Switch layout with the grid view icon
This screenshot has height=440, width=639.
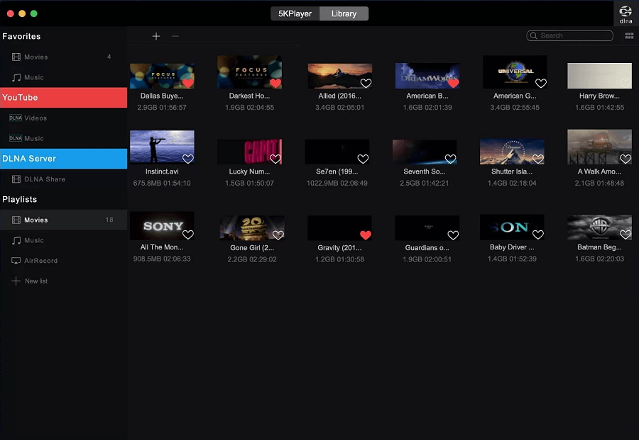(x=629, y=36)
